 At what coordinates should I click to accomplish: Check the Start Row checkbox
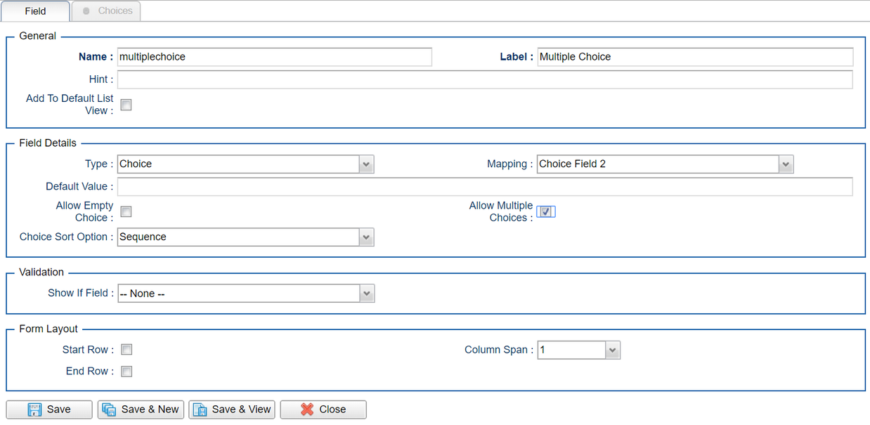pos(126,350)
